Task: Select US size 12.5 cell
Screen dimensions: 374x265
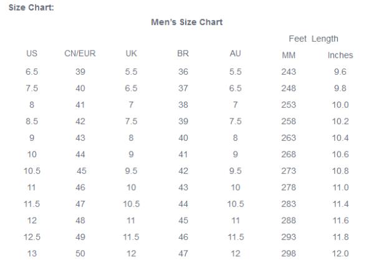Action: point(31,237)
